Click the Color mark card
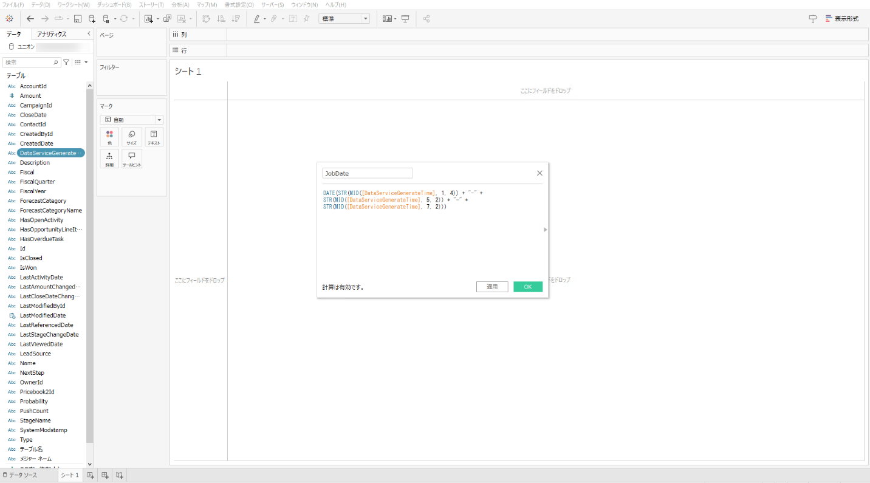Screen dimensions: 870x483 tap(109, 137)
